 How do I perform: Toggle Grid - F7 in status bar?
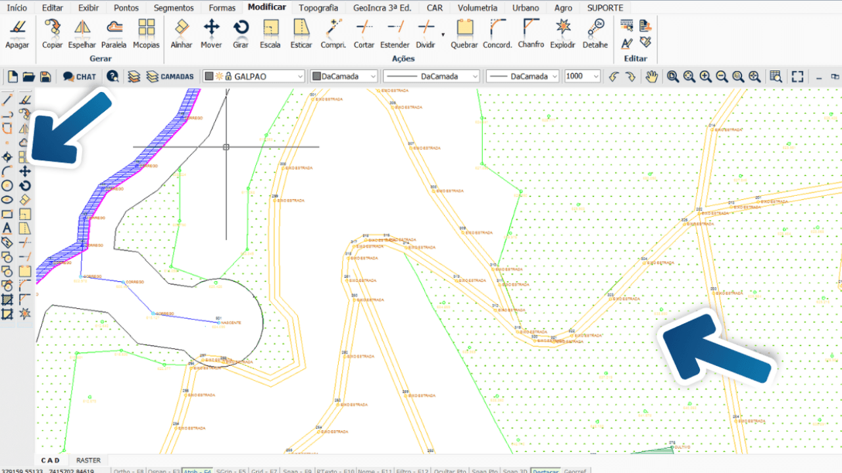point(266,471)
